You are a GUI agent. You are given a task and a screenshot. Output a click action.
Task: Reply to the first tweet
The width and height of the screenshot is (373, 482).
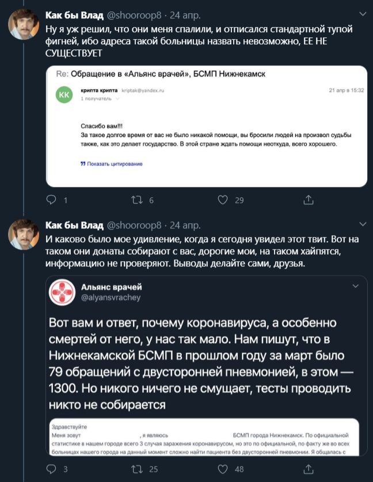[51, 200]
